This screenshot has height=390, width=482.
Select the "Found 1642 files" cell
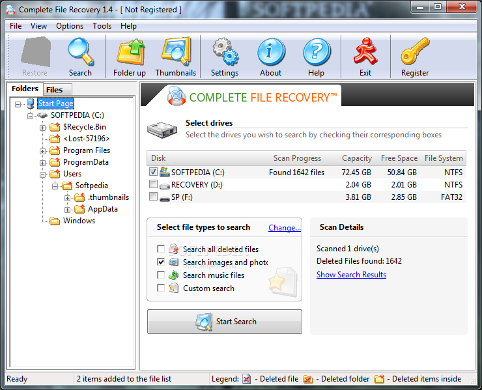coord(296,173)
